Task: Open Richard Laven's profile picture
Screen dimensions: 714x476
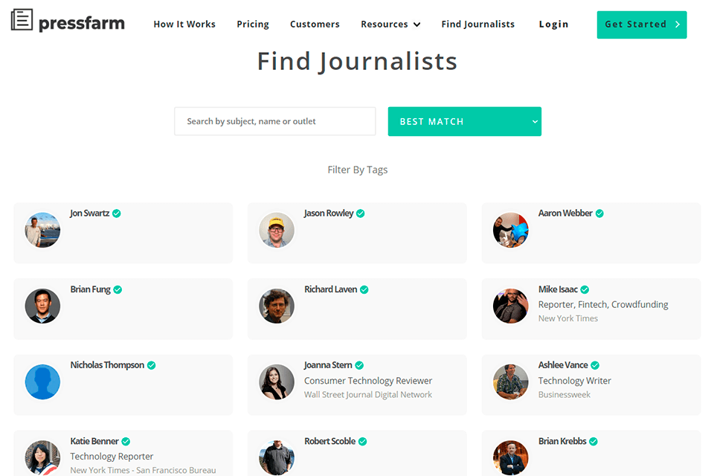Action: (x=277, y=306)
